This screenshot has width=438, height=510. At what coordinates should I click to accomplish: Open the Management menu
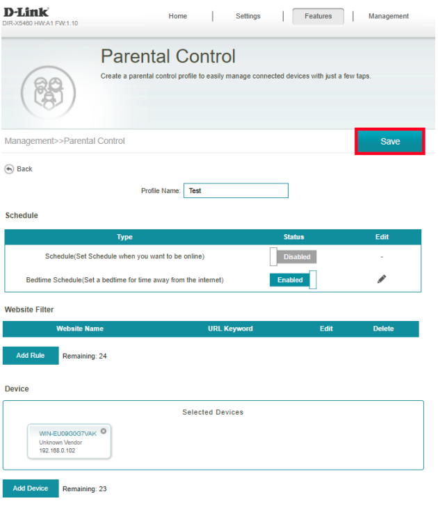point(389,16)
